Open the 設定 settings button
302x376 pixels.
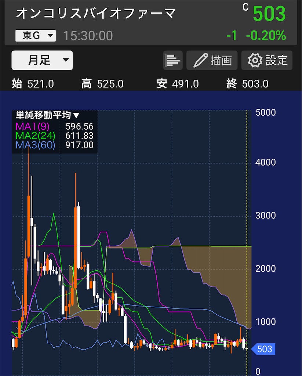[267, 60]
